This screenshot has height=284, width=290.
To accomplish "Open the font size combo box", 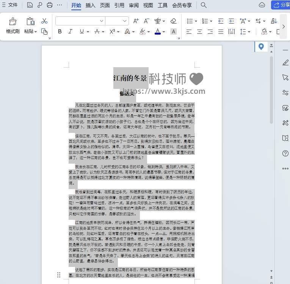I will pyautogui.click(x=117, y=21).
